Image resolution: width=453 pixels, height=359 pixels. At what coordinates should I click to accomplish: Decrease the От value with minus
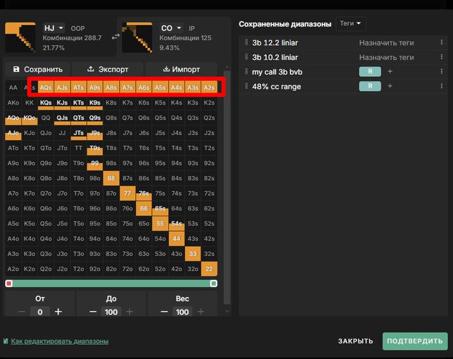click(x=22, y=312)
